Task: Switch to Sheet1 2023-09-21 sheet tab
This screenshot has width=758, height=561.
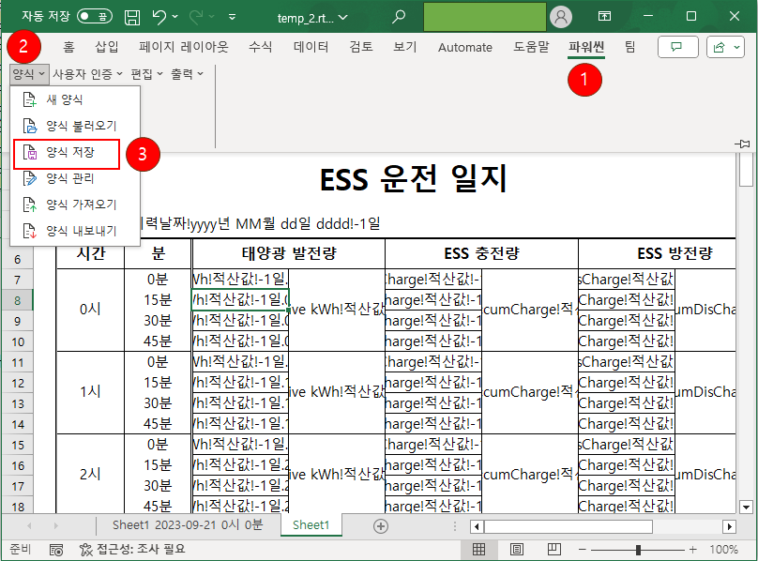Action: (188, 526)
